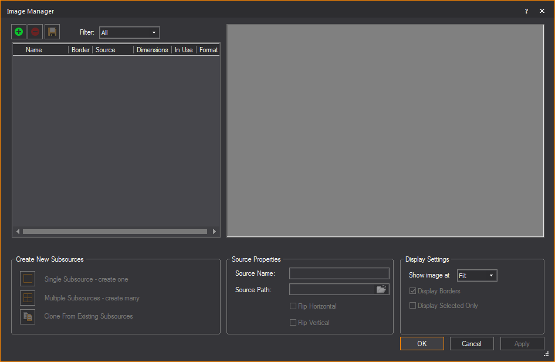Click the green add image source icon

pos(19,32)
